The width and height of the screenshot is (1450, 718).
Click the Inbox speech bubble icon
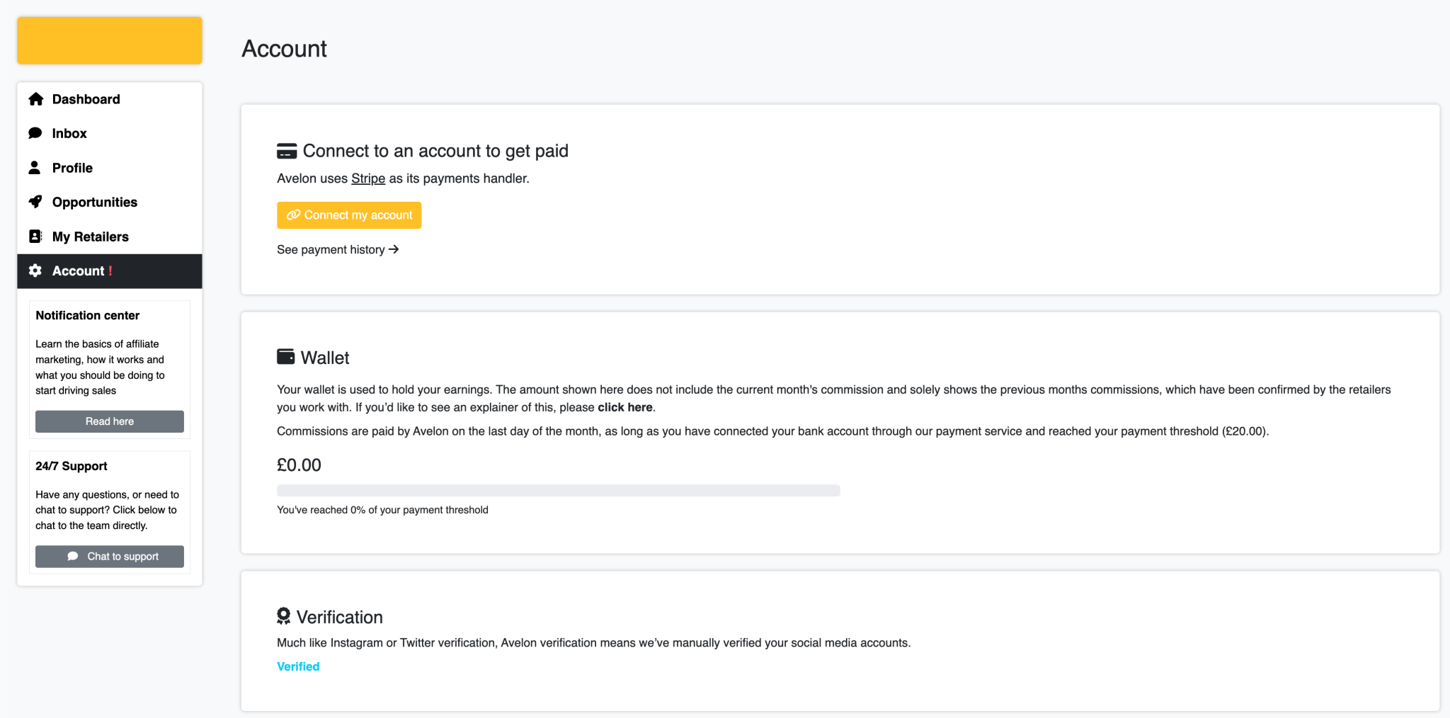(35, 133)
